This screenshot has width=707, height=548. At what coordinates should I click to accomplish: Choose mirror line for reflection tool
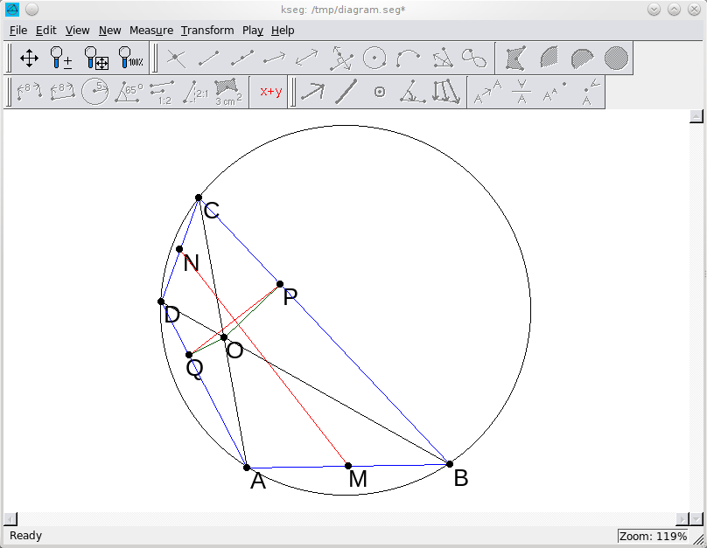click(x=346, y=92)
